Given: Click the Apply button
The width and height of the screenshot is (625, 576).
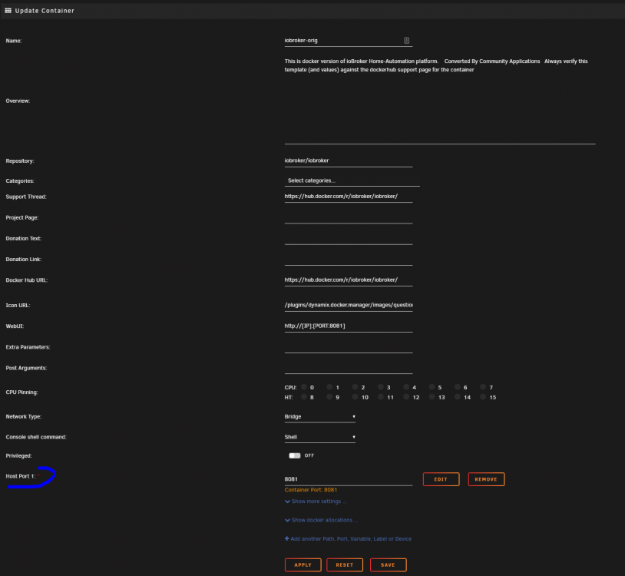Looking at the screenshot, I should pyautogui.click(x=303, y=564).
